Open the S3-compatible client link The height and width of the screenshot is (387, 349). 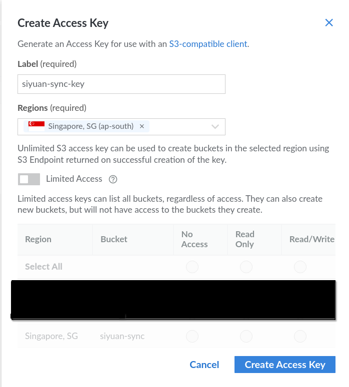pos(208,44)
